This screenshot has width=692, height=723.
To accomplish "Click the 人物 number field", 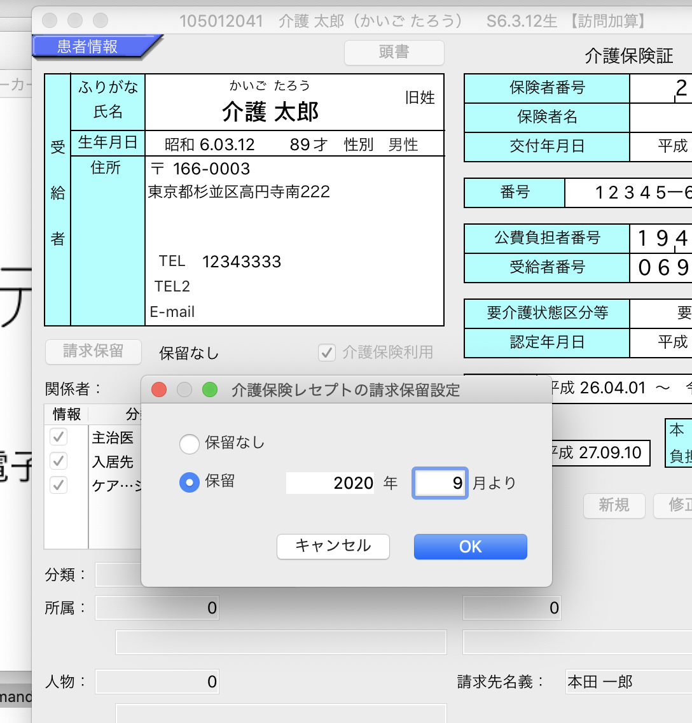I will click(x=157, y=682).
